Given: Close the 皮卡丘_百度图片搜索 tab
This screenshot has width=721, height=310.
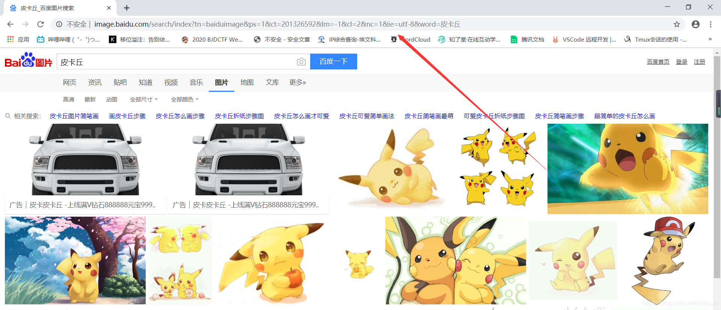Looking at the screenshot, I should coord(109,8).
